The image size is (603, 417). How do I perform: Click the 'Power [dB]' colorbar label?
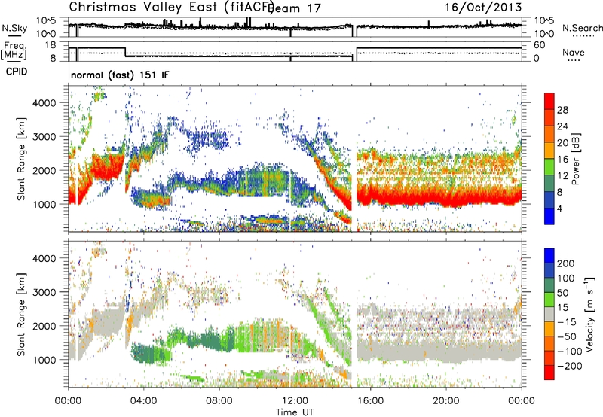(x=575, y=159)
